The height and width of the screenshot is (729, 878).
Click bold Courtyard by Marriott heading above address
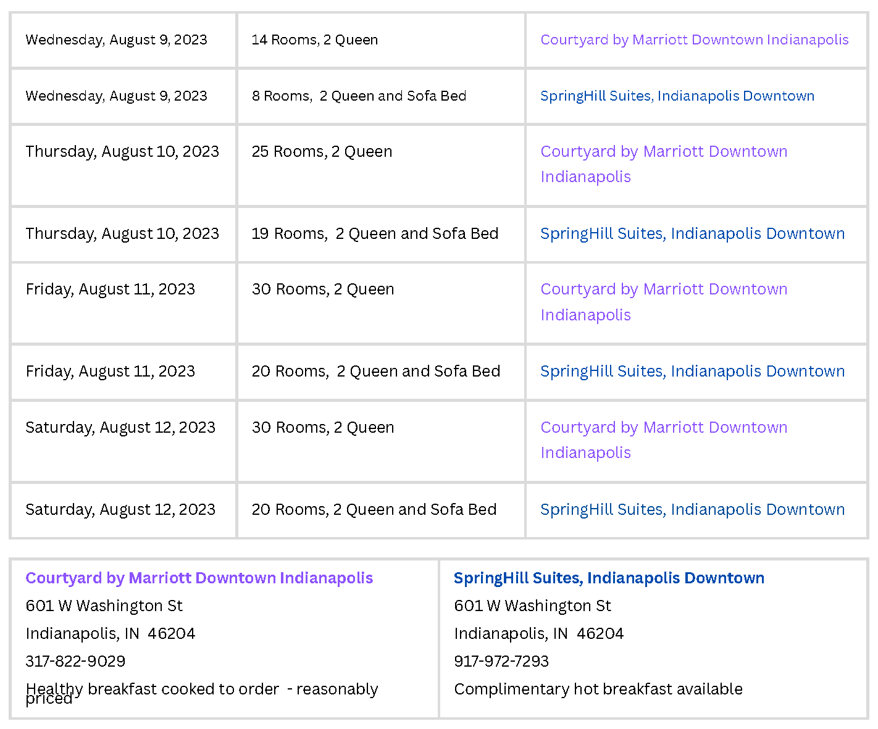tap(199, 578)
